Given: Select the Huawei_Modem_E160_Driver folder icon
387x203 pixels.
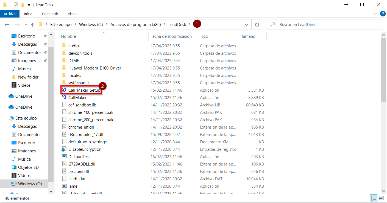Looking at the screenshot, I should [x=64, y=68].
